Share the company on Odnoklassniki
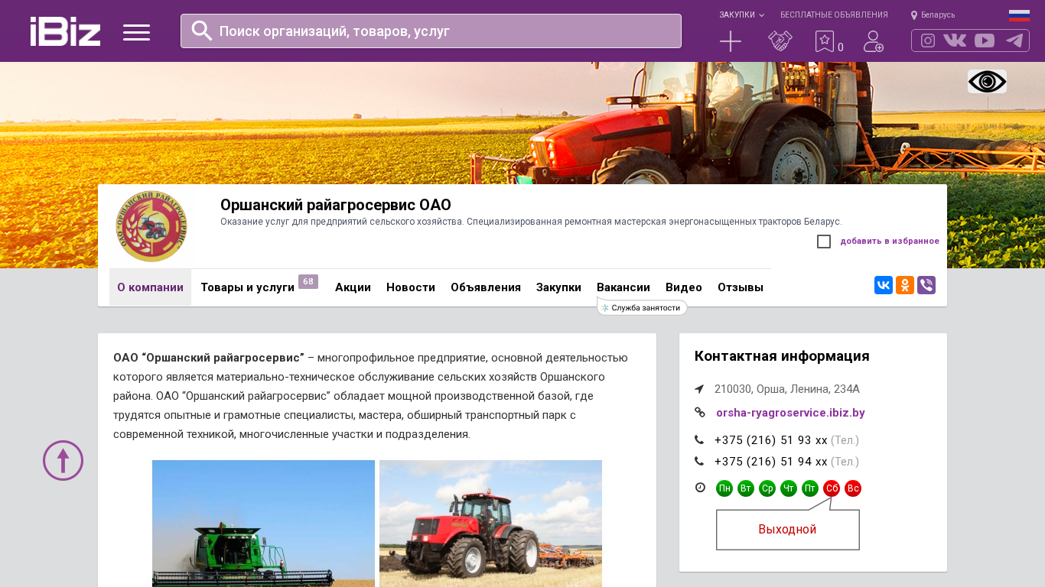 [905, 285]
